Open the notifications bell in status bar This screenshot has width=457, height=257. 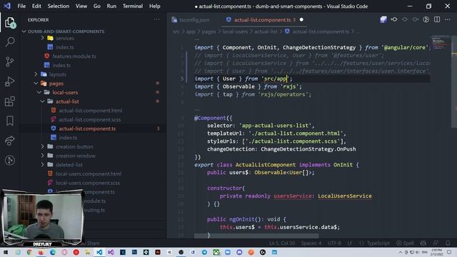tap(448, 243)
